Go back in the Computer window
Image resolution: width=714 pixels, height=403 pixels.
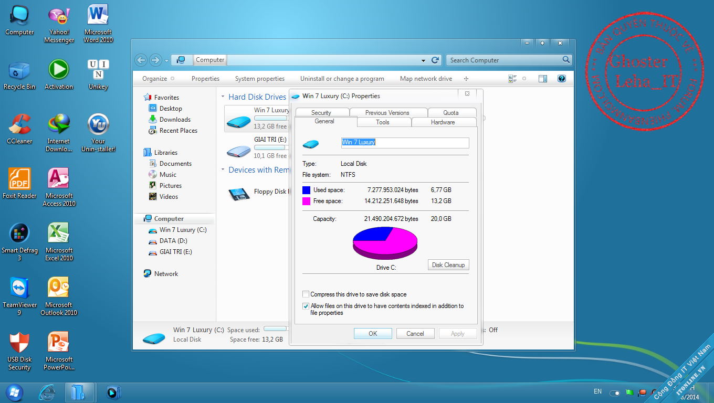click(x=140, y=60)
